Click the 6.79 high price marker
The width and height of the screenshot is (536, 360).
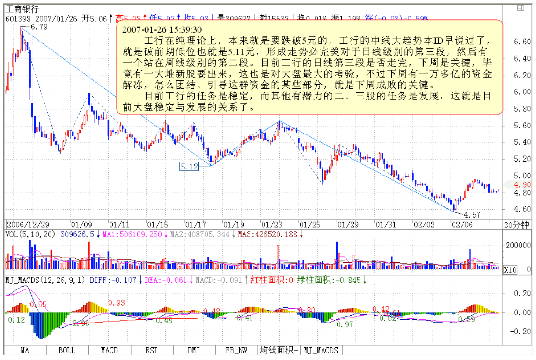(39, 27)
